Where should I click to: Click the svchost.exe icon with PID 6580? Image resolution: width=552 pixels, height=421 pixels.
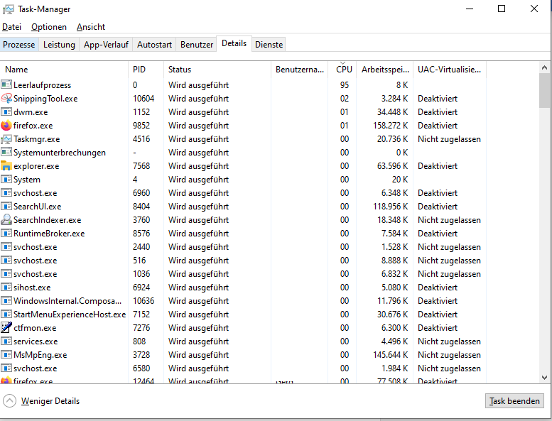[6, 368]
